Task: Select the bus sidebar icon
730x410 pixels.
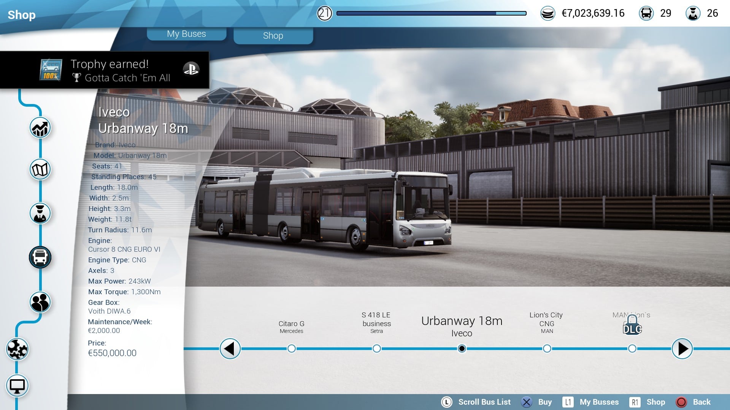Action: click(40, 257)
